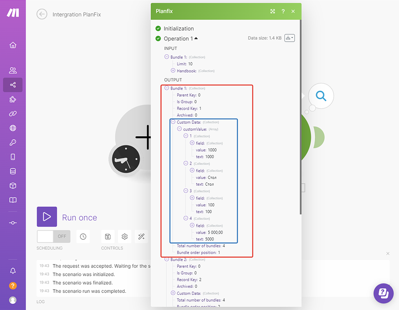Click the auto-align magic wand icon
Screen dimensions: 399x310
[x=141, y=236]
